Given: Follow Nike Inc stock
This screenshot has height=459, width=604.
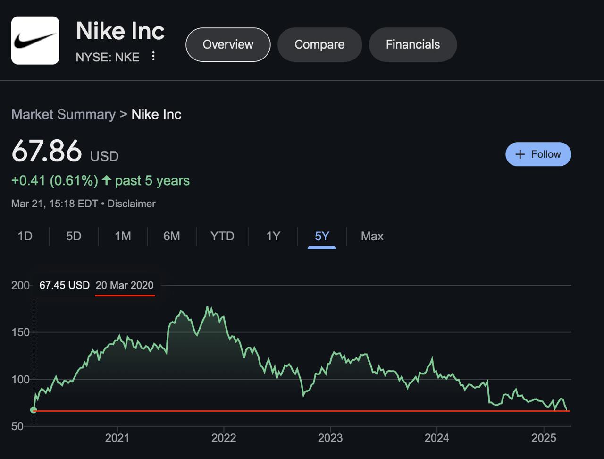Looking at the screenshot, I should pos(538,154).
